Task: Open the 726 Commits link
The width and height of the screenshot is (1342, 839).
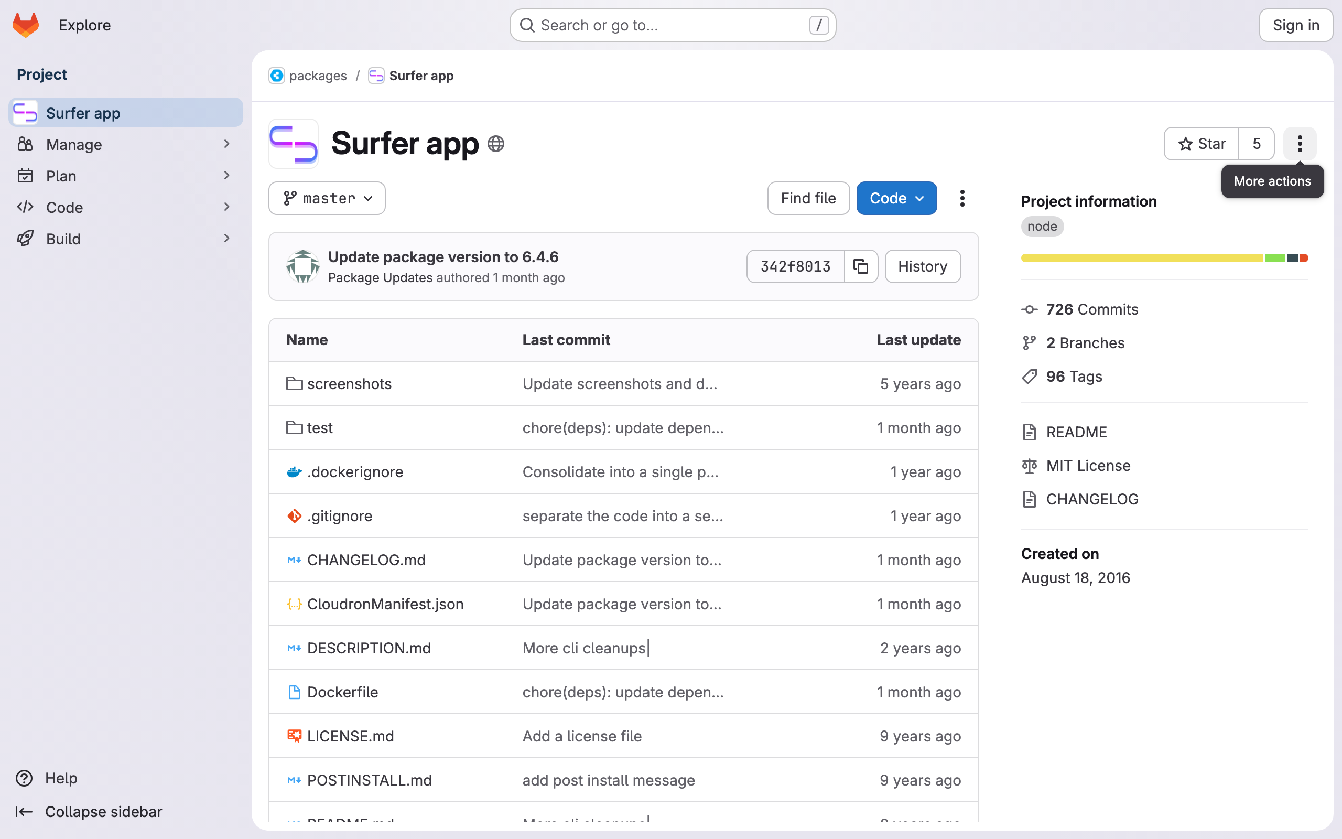Action: point(1091,309)
